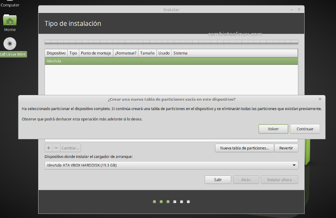Click the Instalar ahora button
Viewport: 336px width, 218px height.
click(x=280, y=180)
